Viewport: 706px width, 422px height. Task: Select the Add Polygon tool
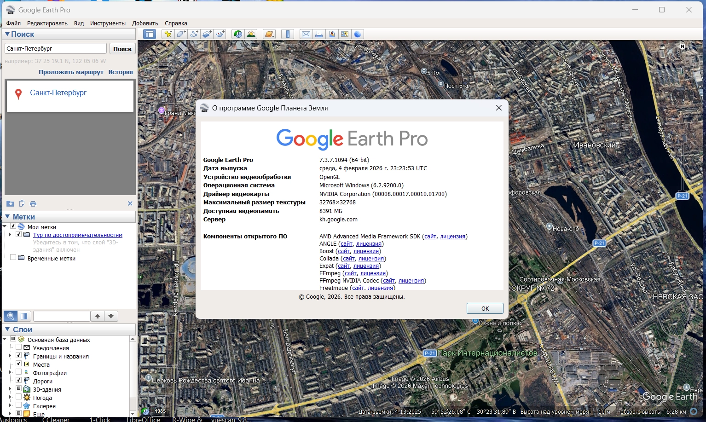coord(181,34)
